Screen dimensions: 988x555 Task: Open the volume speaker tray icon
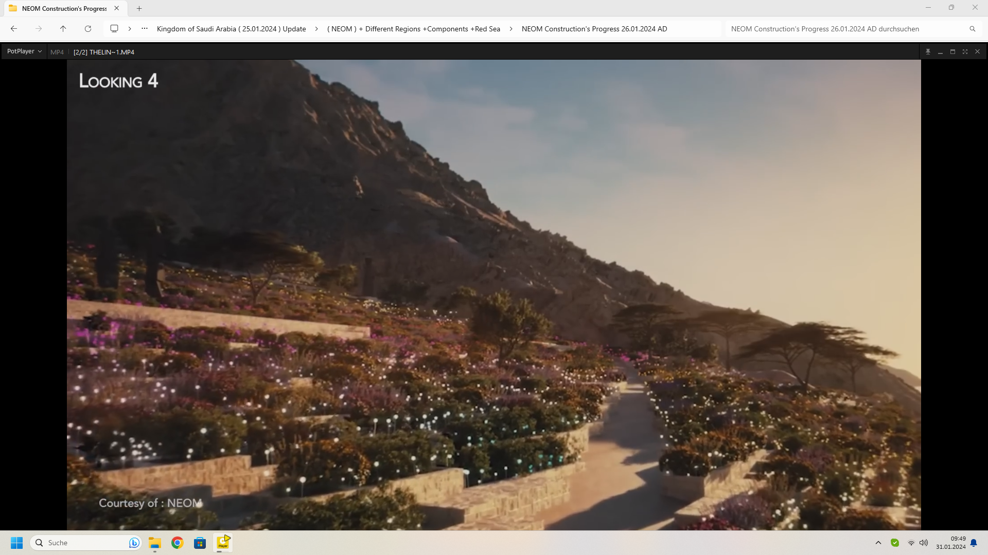click(924, 543)
